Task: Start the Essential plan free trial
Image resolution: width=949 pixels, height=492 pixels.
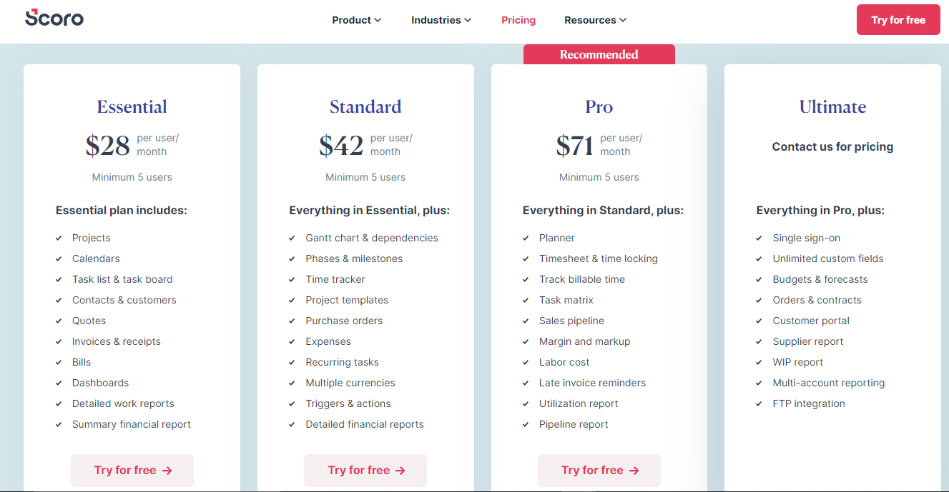Action: point(132,471)
